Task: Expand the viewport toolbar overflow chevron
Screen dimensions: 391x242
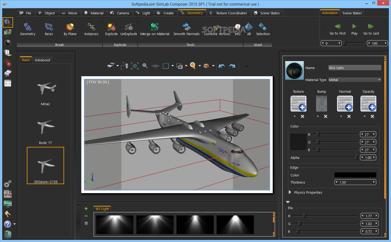Action: pyautogui.click(x=247, y=66)
